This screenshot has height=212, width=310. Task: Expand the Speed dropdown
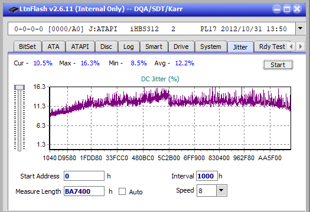tap(221, 190)
